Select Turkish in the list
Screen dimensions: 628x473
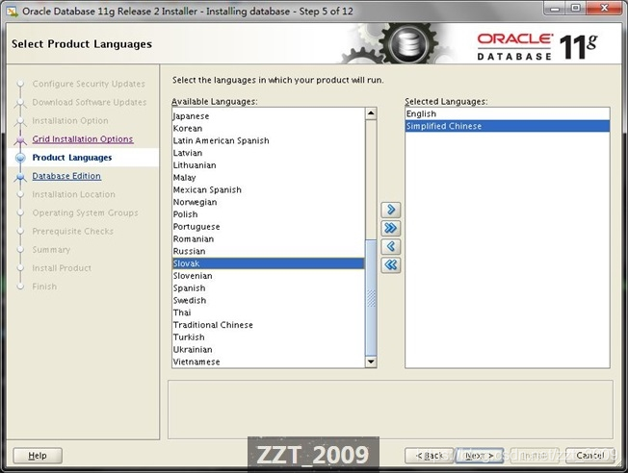[269, 337]
